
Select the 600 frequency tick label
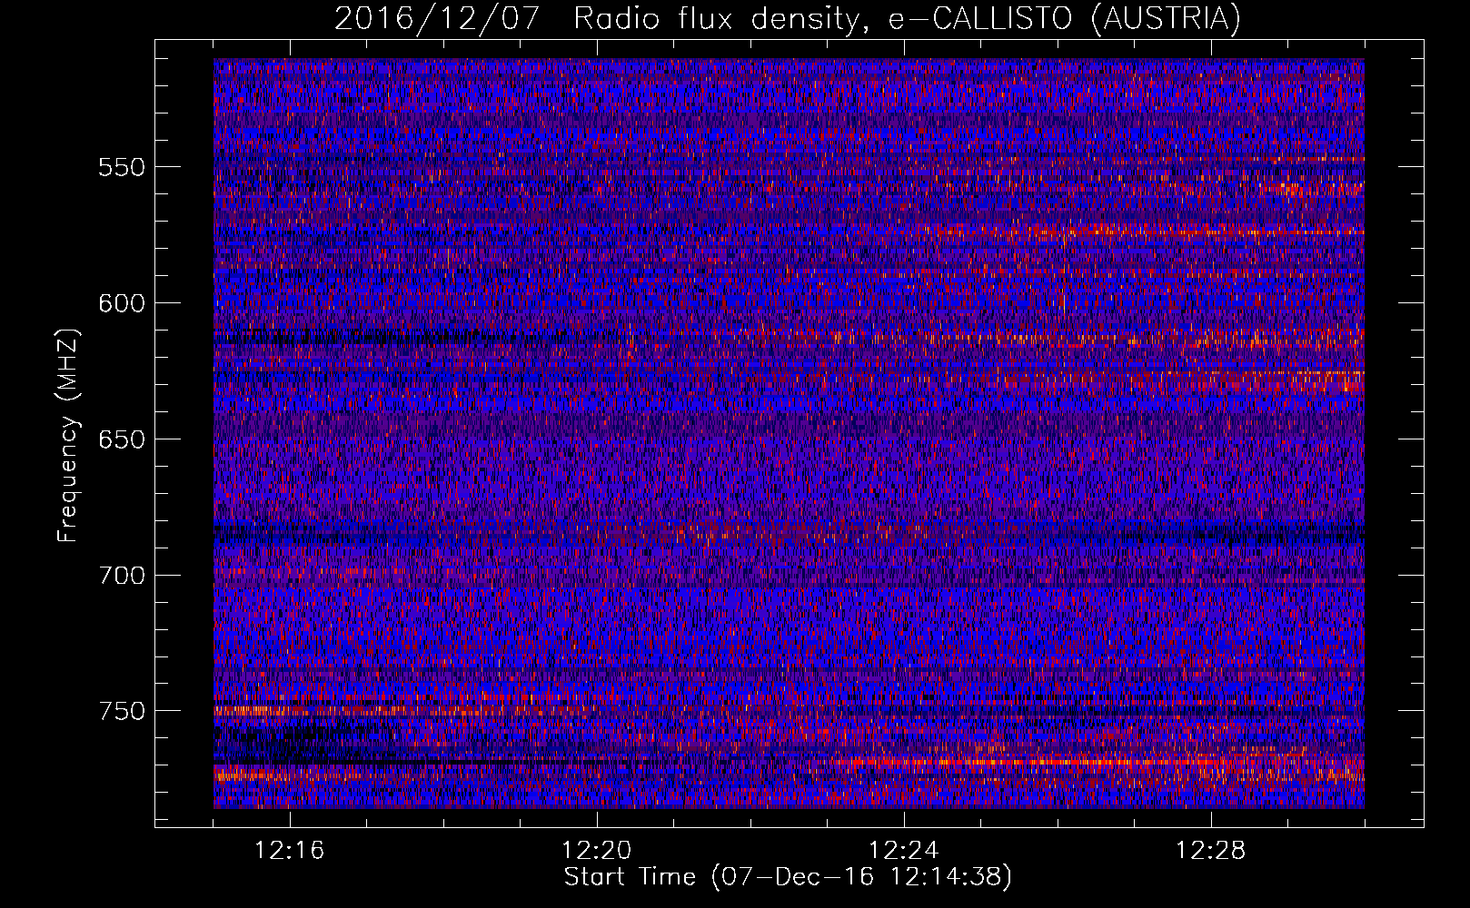point(122,303)
